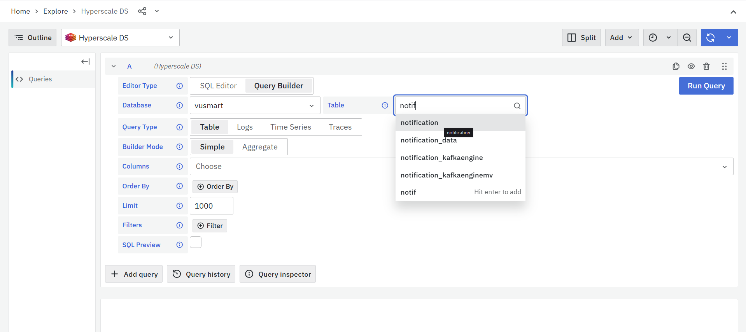Collapse the sidebar with arrow icon
The width and height of the screenshot is (746, 332).
(x=86, y=61)
